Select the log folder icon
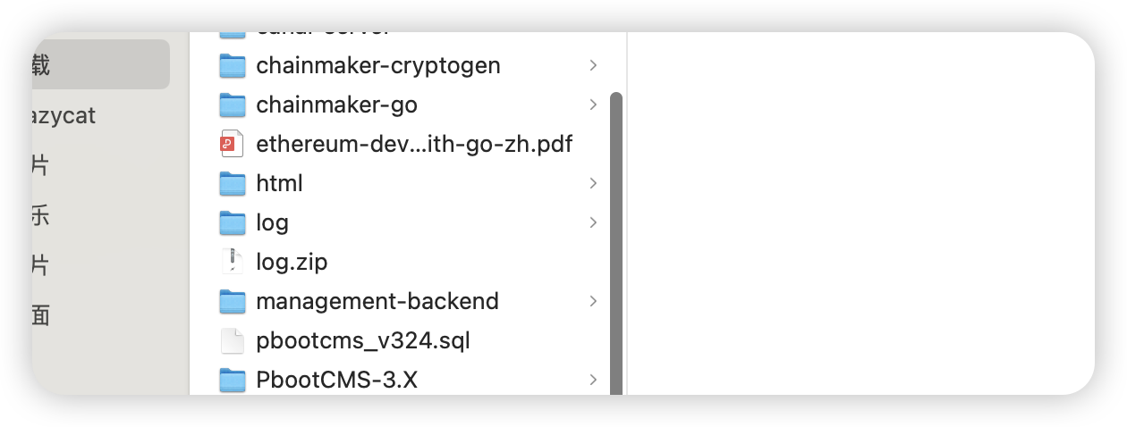The image size is (1127, 427). [x=233, y=222]
